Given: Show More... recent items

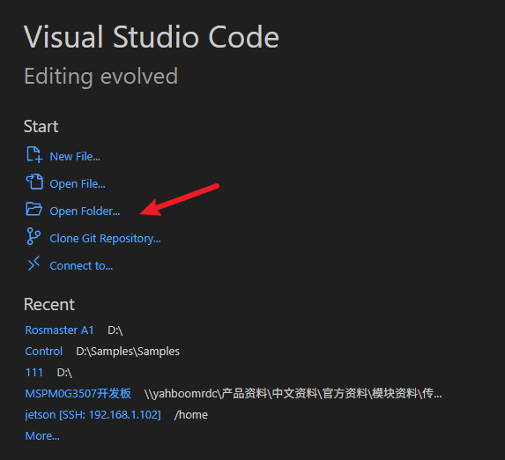Looking at the screenshot, I should tap(42, 436).
